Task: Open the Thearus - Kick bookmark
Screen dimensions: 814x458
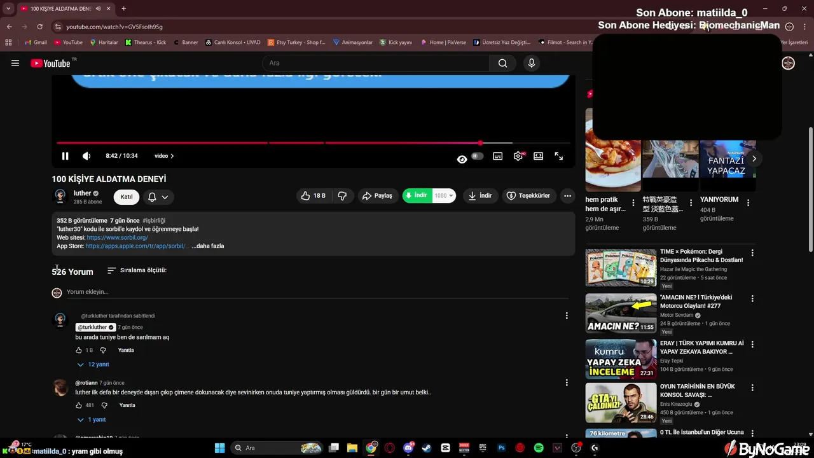Action: (x=146, y=43)
